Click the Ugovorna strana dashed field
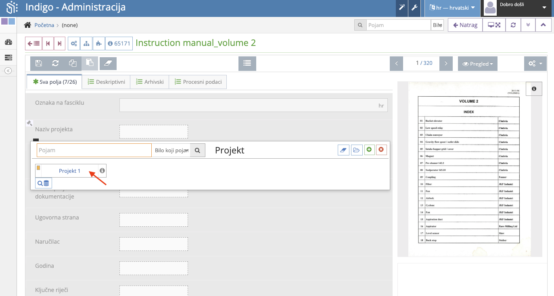554x296 pixels. [154, 220]
